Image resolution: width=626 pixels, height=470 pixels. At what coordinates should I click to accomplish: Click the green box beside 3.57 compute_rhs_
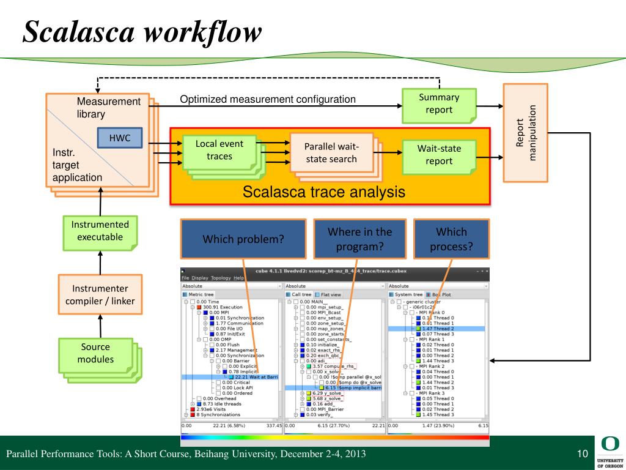[x=309, y=366]
